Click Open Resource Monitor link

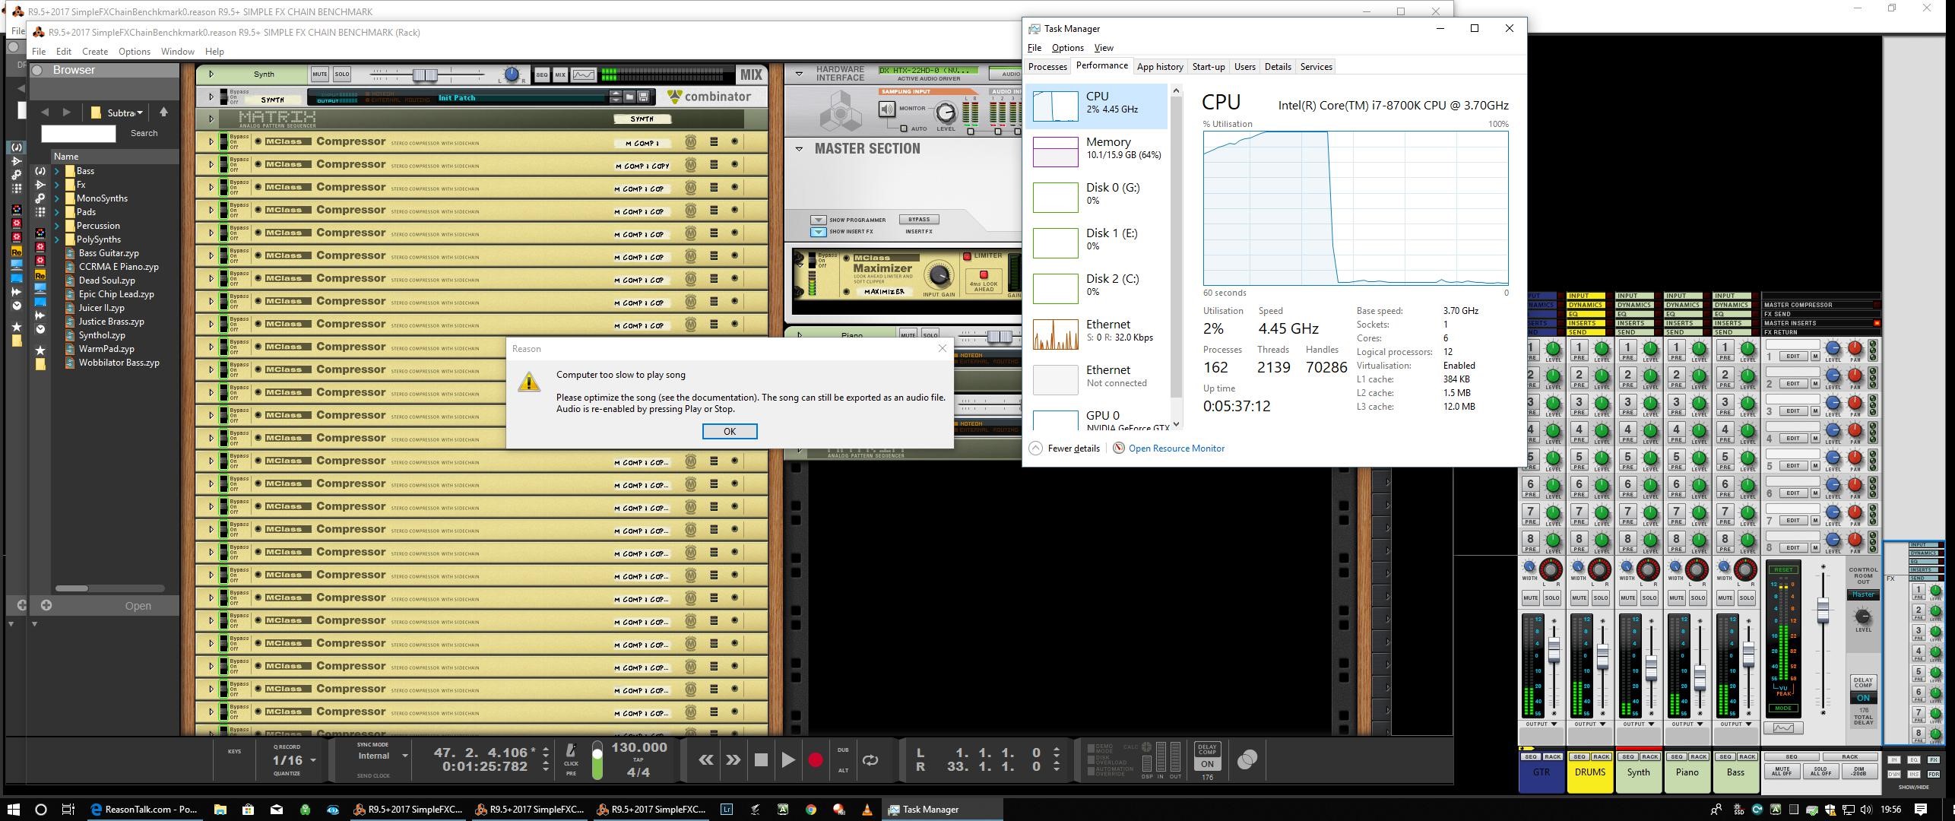point(1176,449)
